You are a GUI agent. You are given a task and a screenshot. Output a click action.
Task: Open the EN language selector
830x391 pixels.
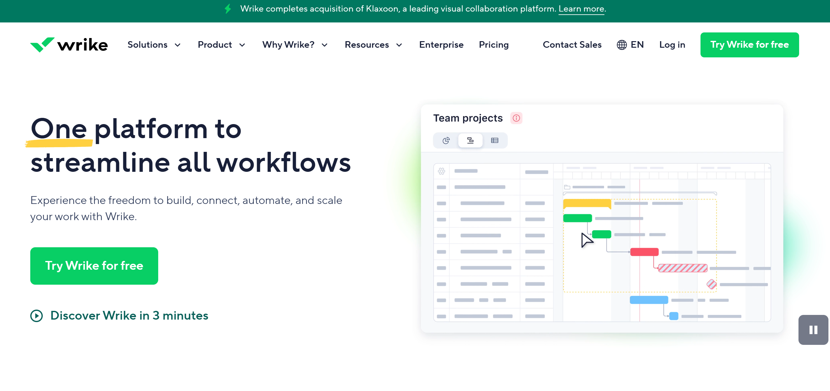click(630, 45)
